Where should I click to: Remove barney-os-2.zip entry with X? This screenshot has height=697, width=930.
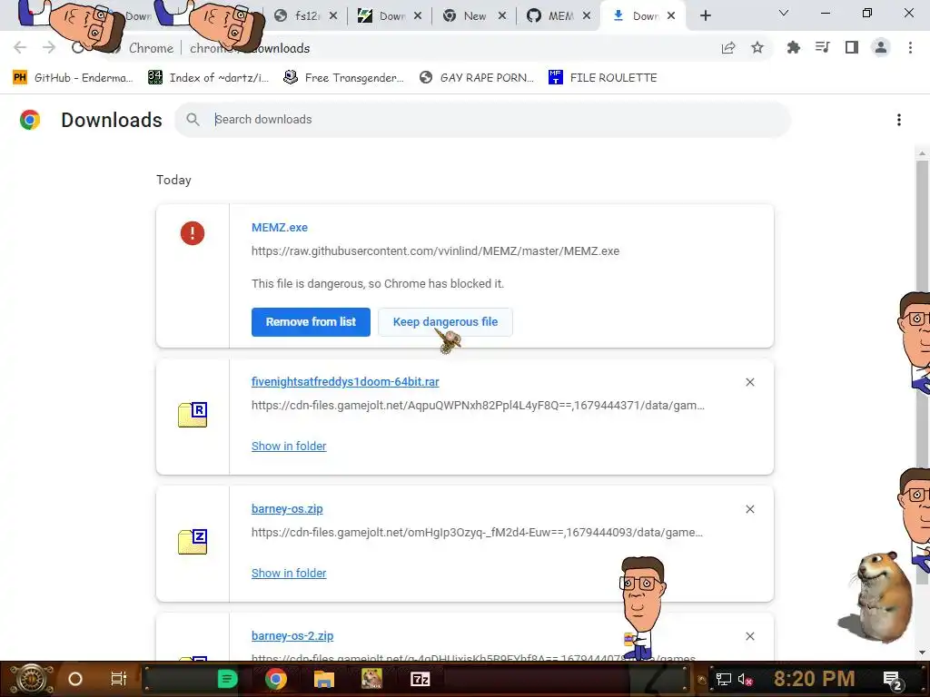[749, 636]
